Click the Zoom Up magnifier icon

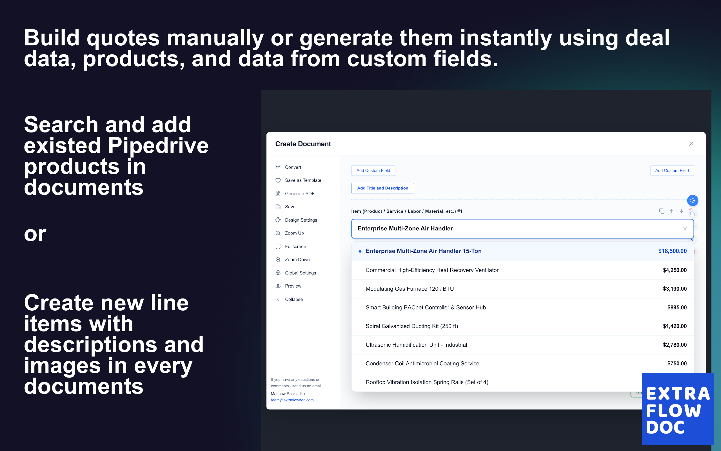(278, 233)
